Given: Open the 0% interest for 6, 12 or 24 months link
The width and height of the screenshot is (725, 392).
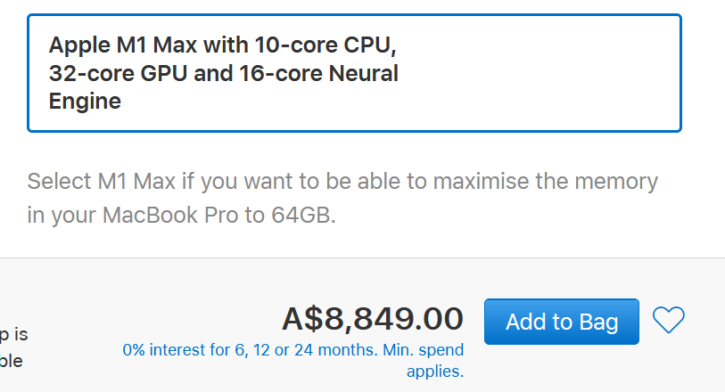Looking at the screenshot, I should [293, 360].
